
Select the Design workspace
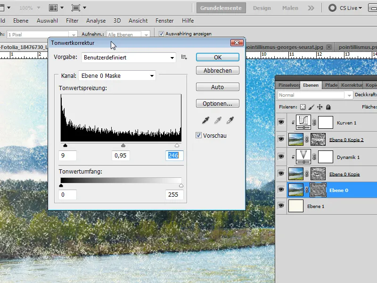[262, 8]
